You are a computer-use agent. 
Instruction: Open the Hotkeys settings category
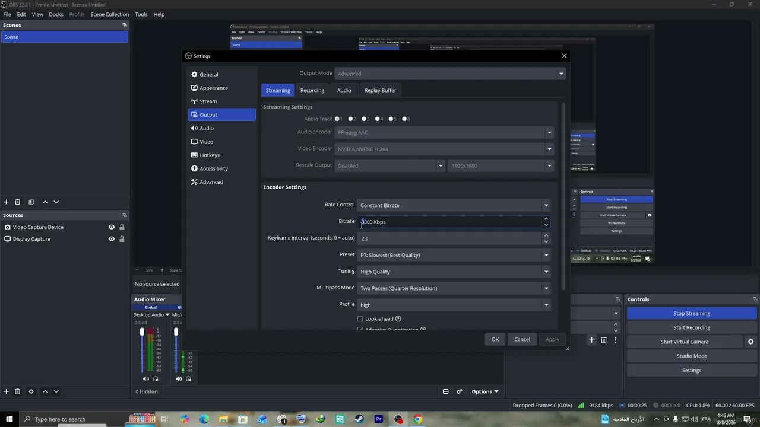pyautogui.click(x=222, y=155)
